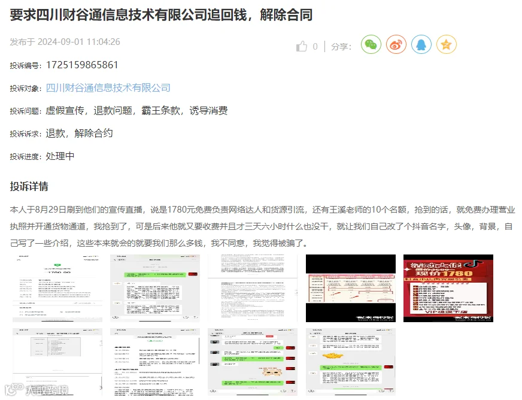The width and height of the screenshot is (522, 400).
Task: Click the complaint title heading
Action: (161, 15)
